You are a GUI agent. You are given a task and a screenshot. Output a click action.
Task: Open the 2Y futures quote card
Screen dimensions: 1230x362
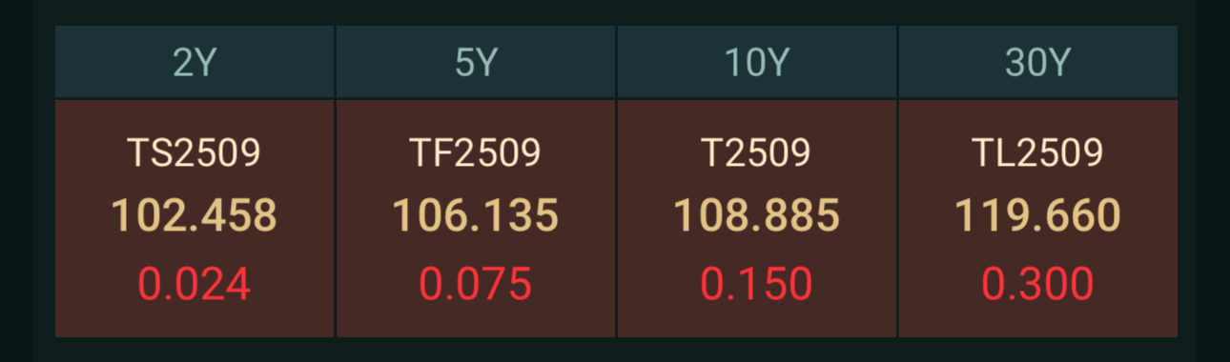[195, 218]
